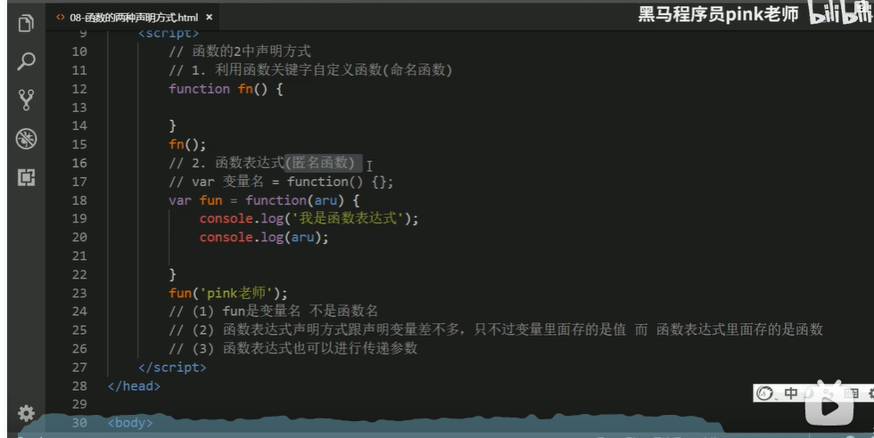Close the 08-函数的两种声明方式.html tab

click(209, 17)
